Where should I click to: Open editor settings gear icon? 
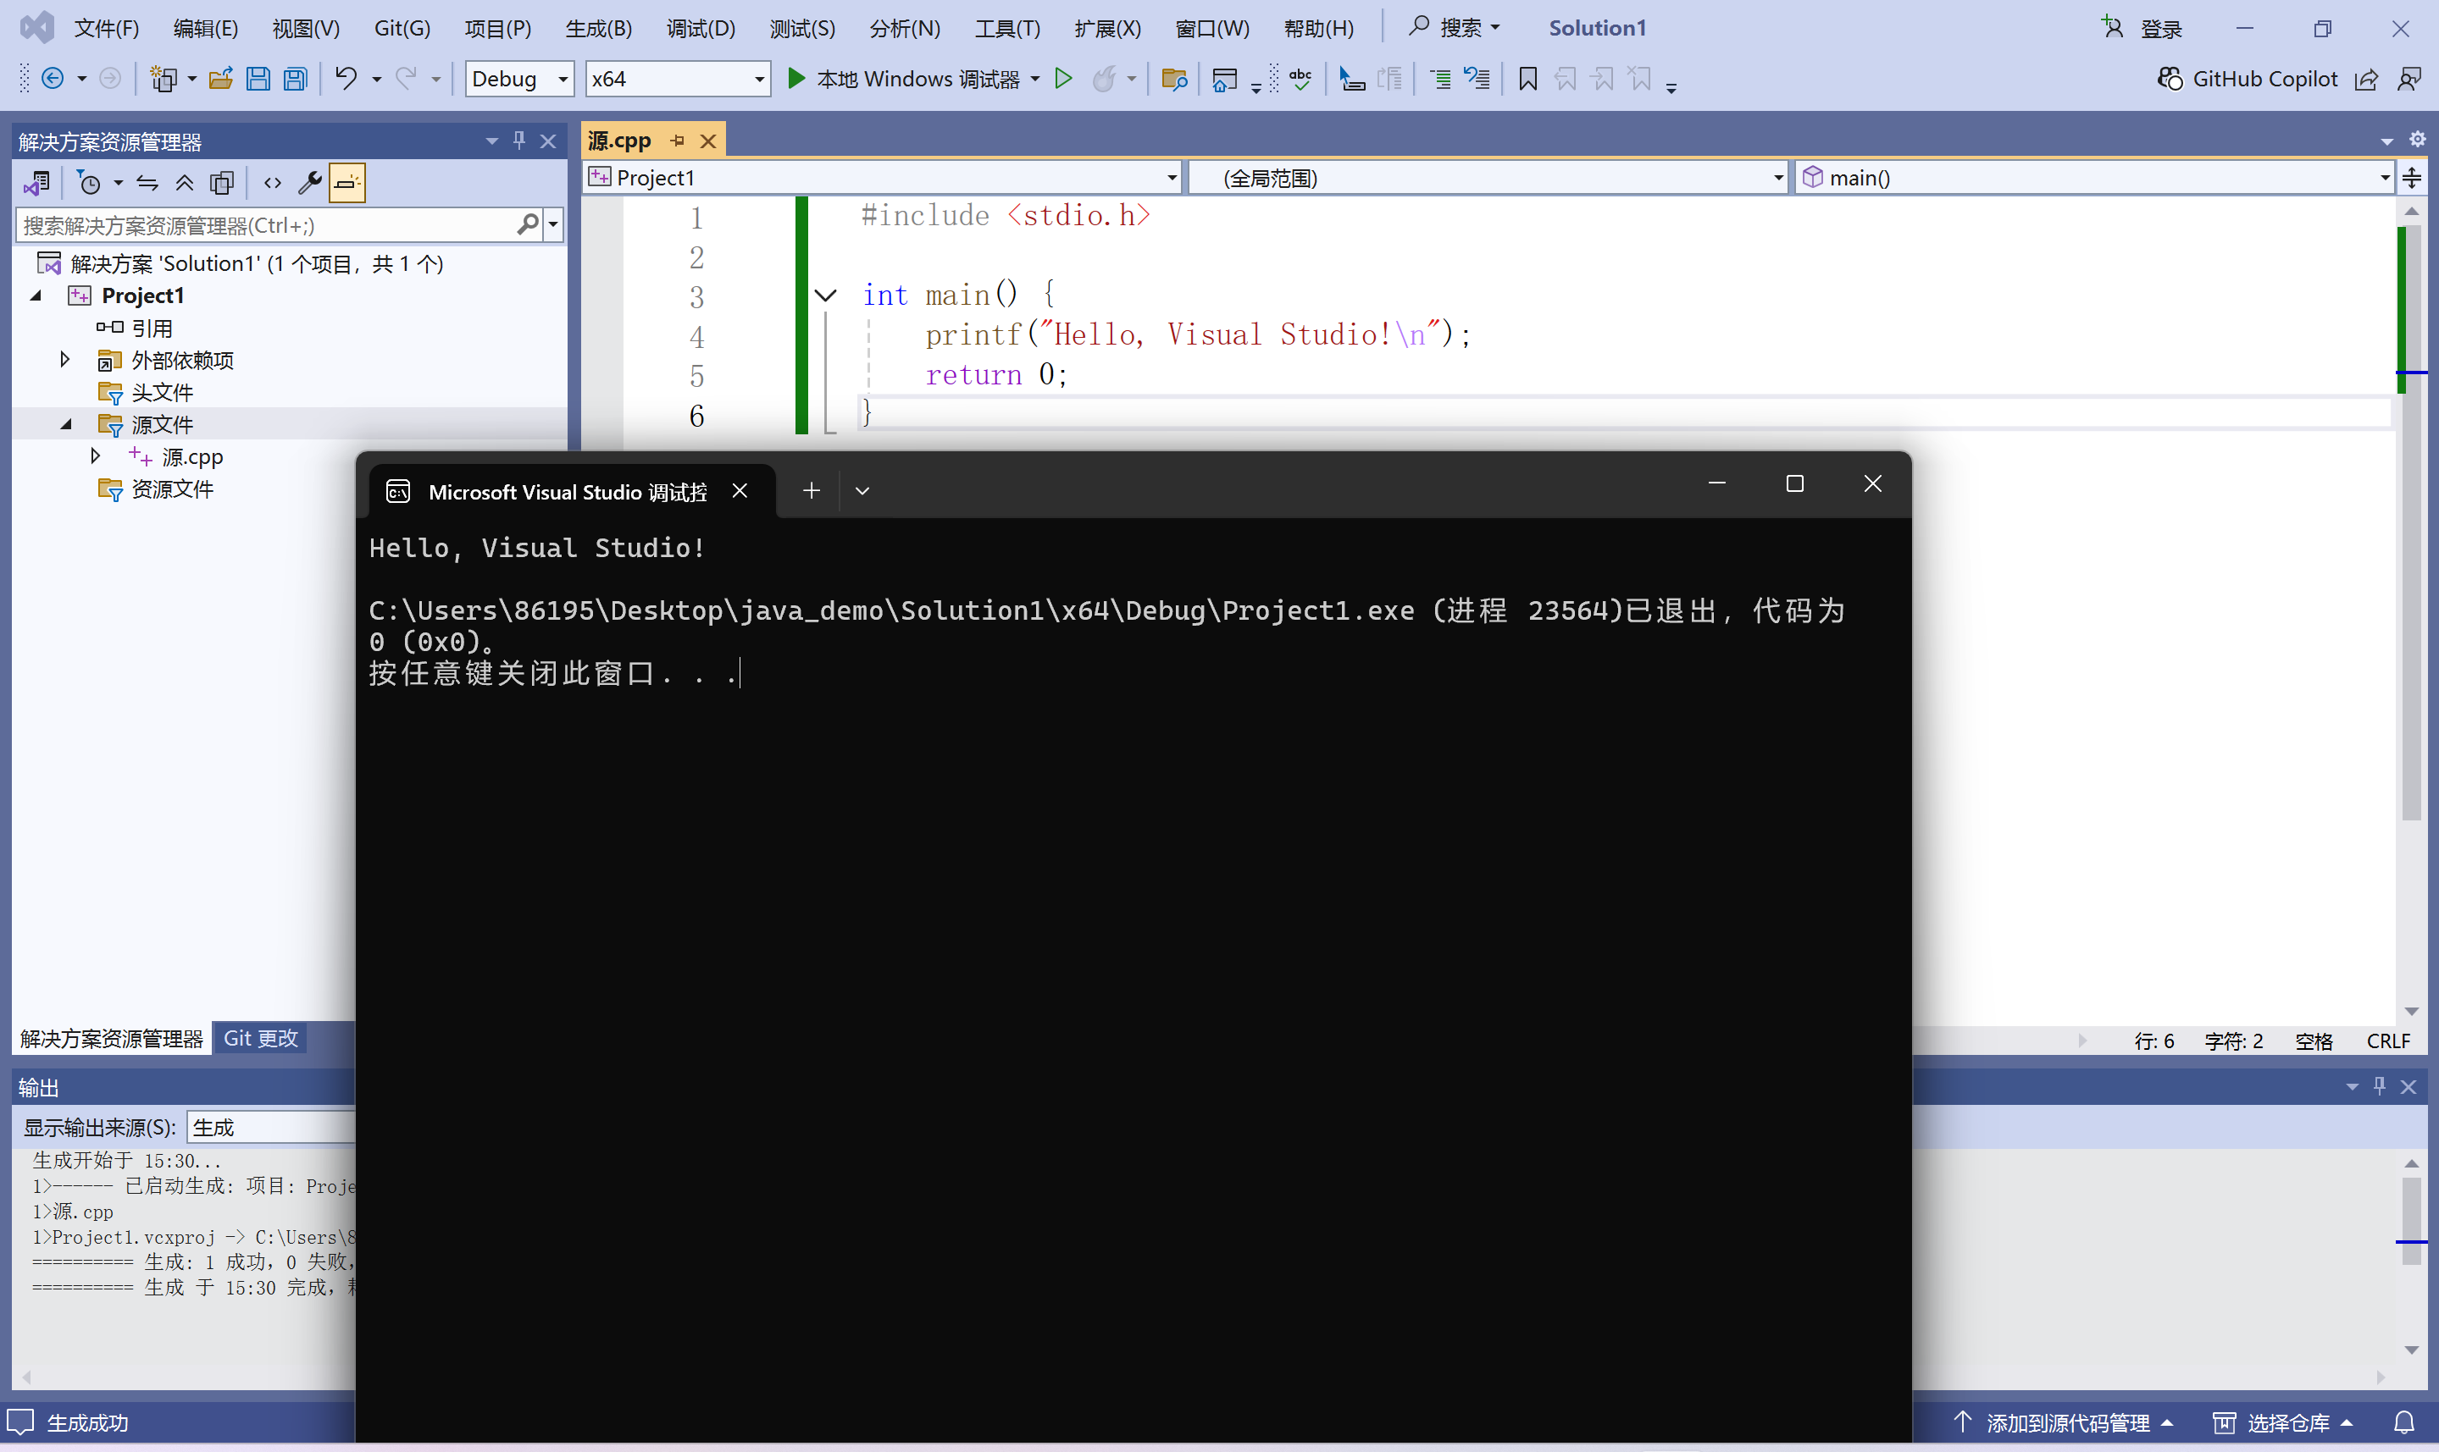(x=2416, y=140)
